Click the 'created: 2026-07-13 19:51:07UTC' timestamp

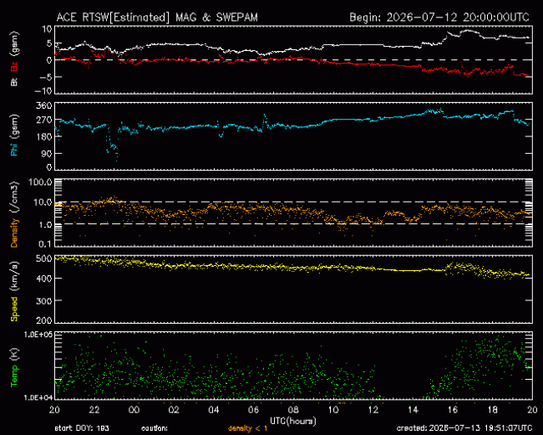(x=464, y=428)
